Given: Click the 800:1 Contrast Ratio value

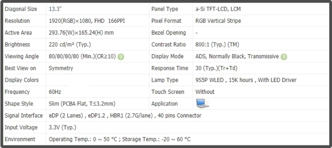Looking at the screenshot, I should click(217, 45).
